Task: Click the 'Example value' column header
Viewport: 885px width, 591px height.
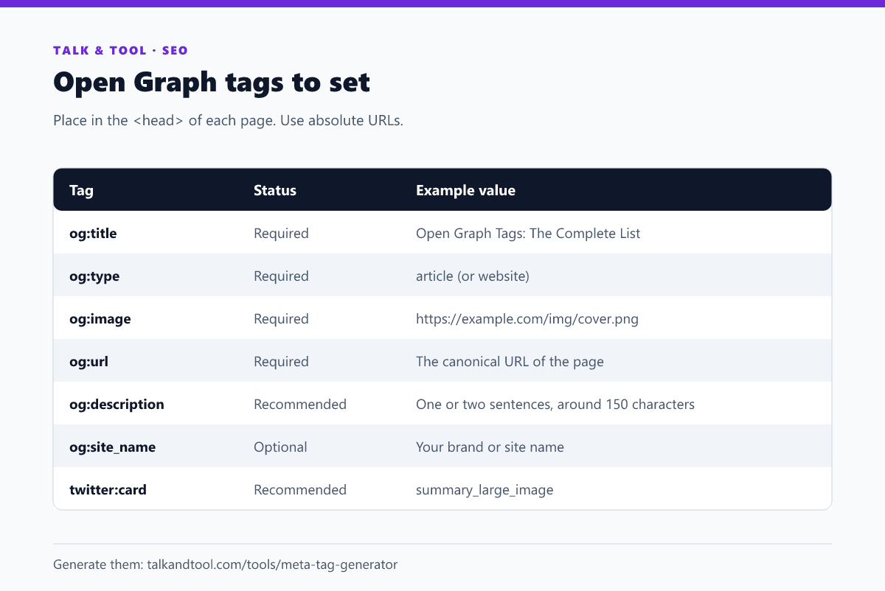Action: coord(465,190)
